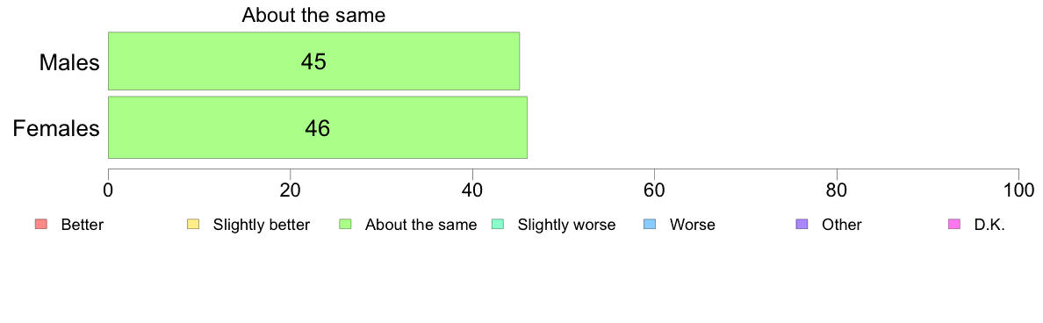Click the About the same chart title
The width and height of the screenshot is (1043, 323).
(x=313, y=15)
